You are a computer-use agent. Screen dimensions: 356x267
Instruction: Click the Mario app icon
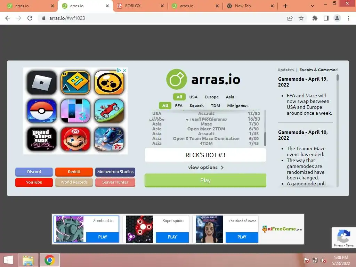click(75, 139)
